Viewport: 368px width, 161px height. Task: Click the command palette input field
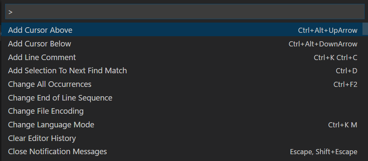pyautogui.click(x=185, y=11)
